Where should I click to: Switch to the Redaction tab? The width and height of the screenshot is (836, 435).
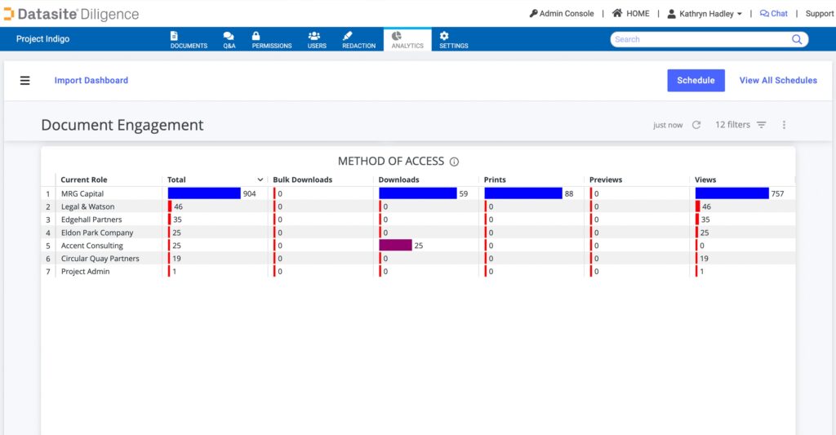pos(359,40)
